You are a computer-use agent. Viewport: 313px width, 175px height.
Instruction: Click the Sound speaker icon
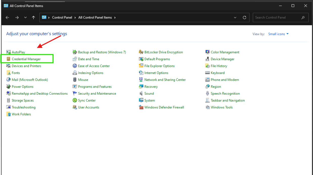pos(141,93)
